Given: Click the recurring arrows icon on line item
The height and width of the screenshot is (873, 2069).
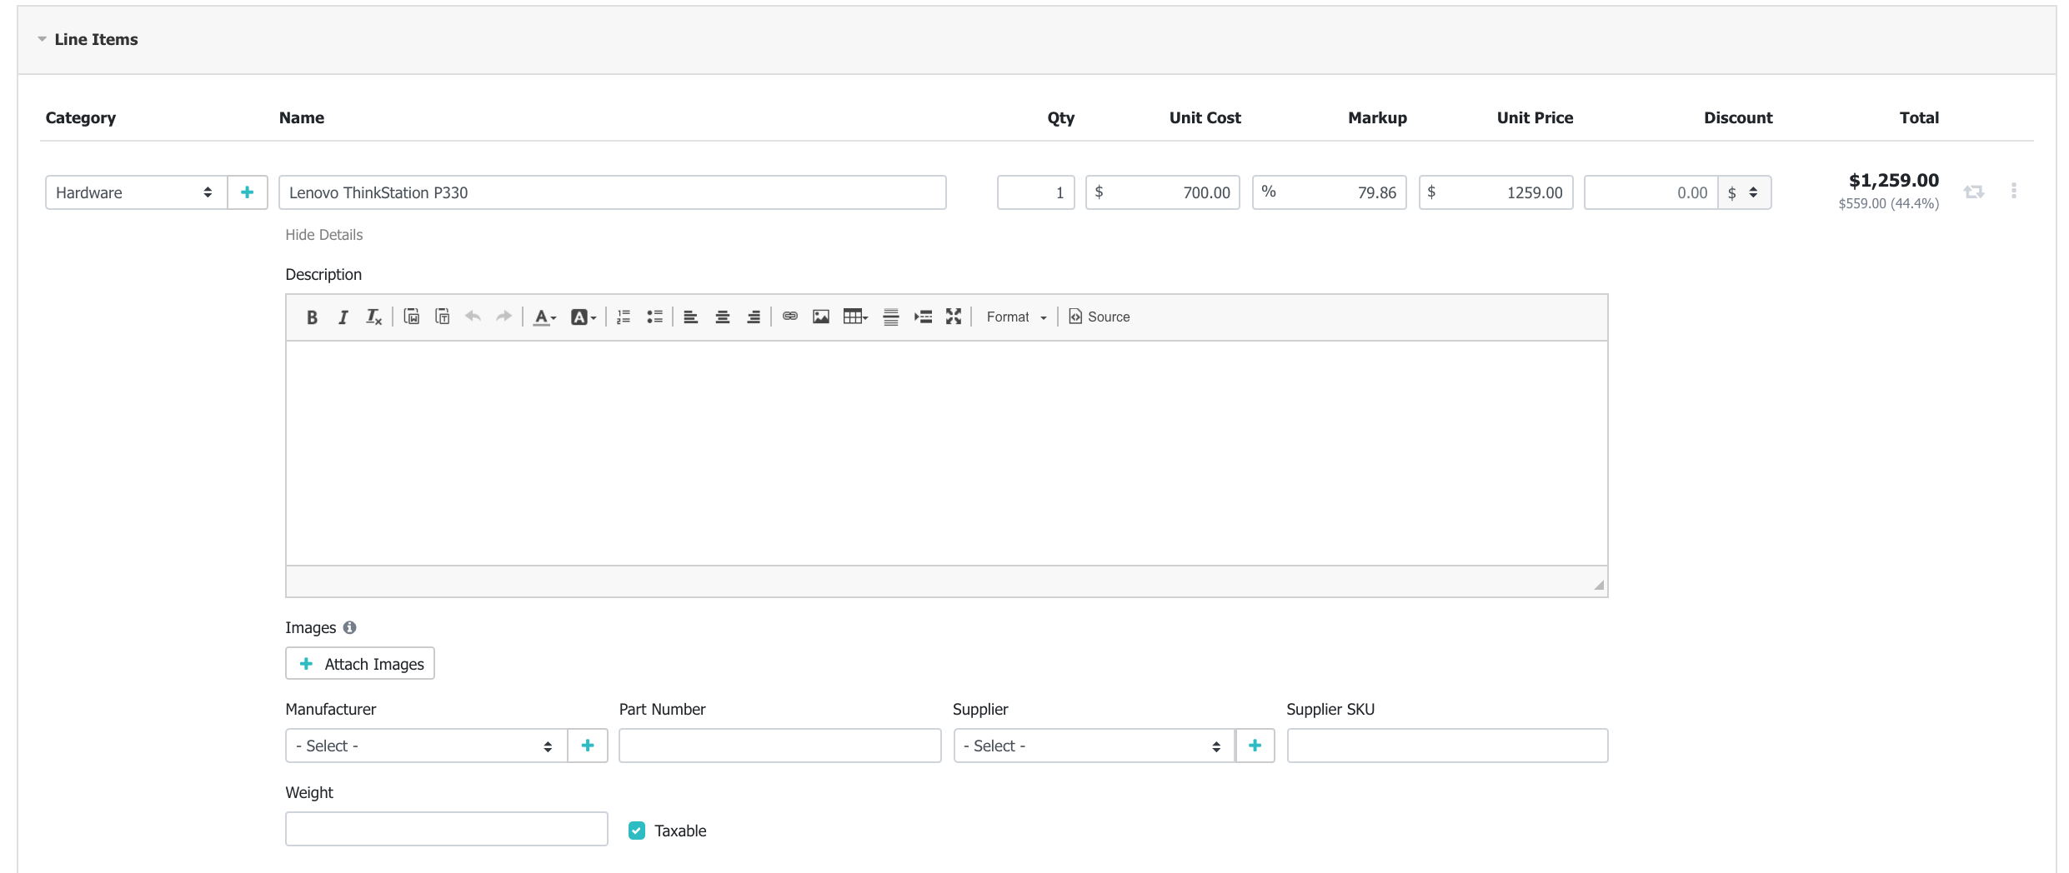Looking at the screenshot, I should [x=1974, y=192].
